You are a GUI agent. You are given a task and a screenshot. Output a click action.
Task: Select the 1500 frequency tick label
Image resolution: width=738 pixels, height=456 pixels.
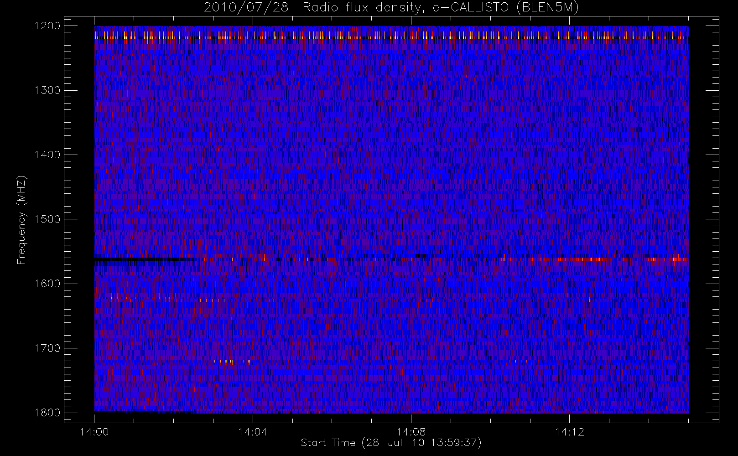coord(47,219)
